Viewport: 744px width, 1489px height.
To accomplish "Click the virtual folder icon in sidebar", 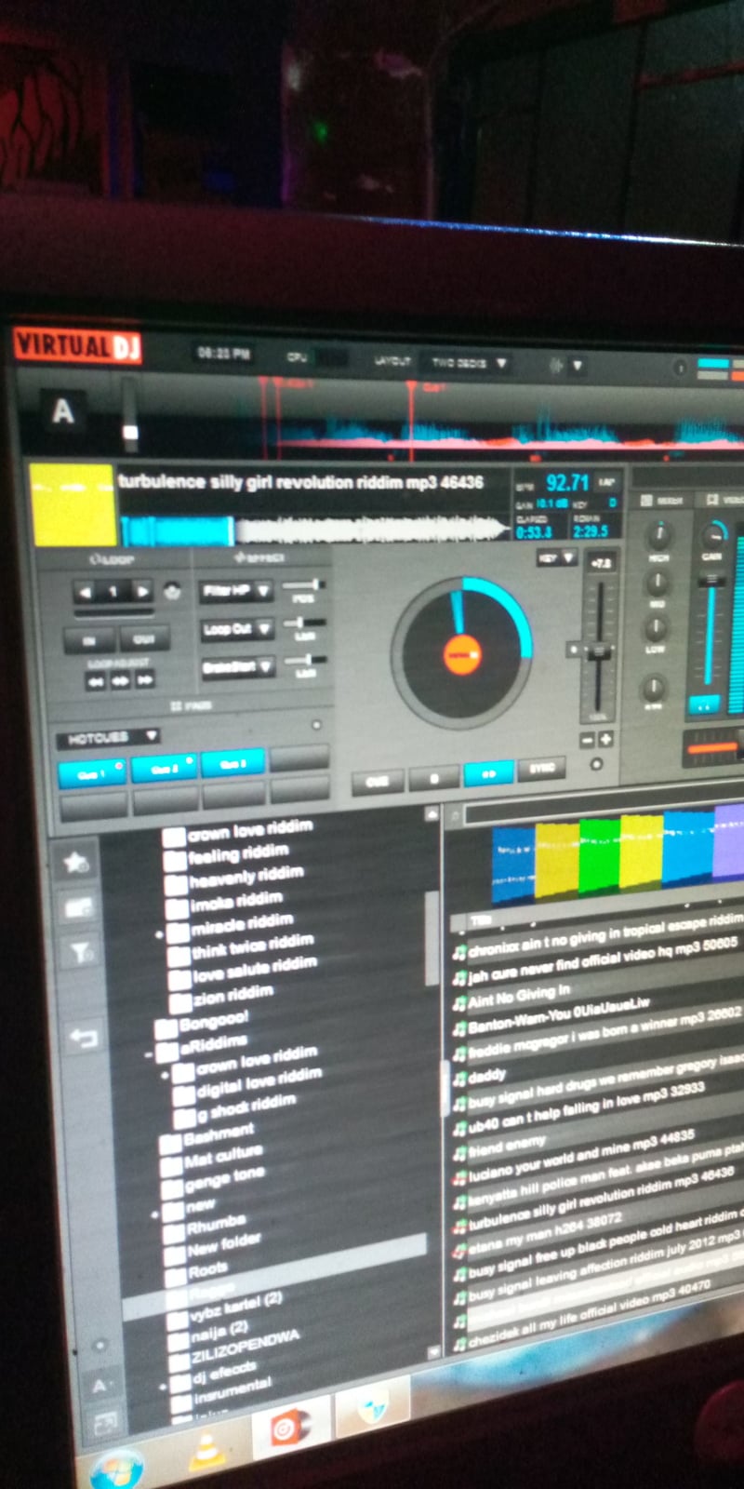I will (77, 907).
